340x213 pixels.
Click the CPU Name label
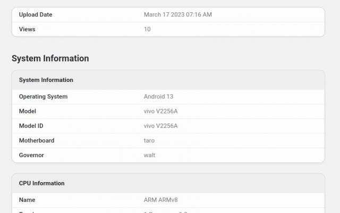[27, 200]
